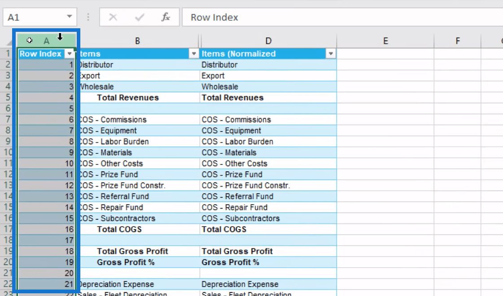Click Wholesale cell in column D
Viewport: 503px width, 296px height.
pos(268,87)
